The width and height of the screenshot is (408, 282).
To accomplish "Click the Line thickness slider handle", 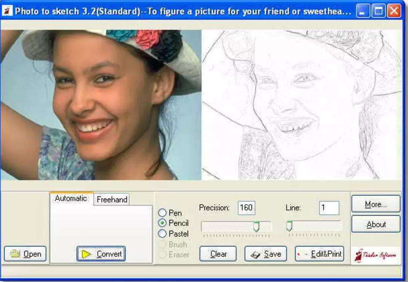I will pyautogui.click(x=289, y=226).
